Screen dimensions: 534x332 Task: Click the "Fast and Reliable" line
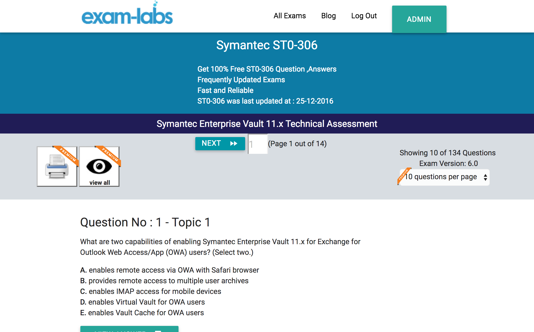click(x=225, y=90)
